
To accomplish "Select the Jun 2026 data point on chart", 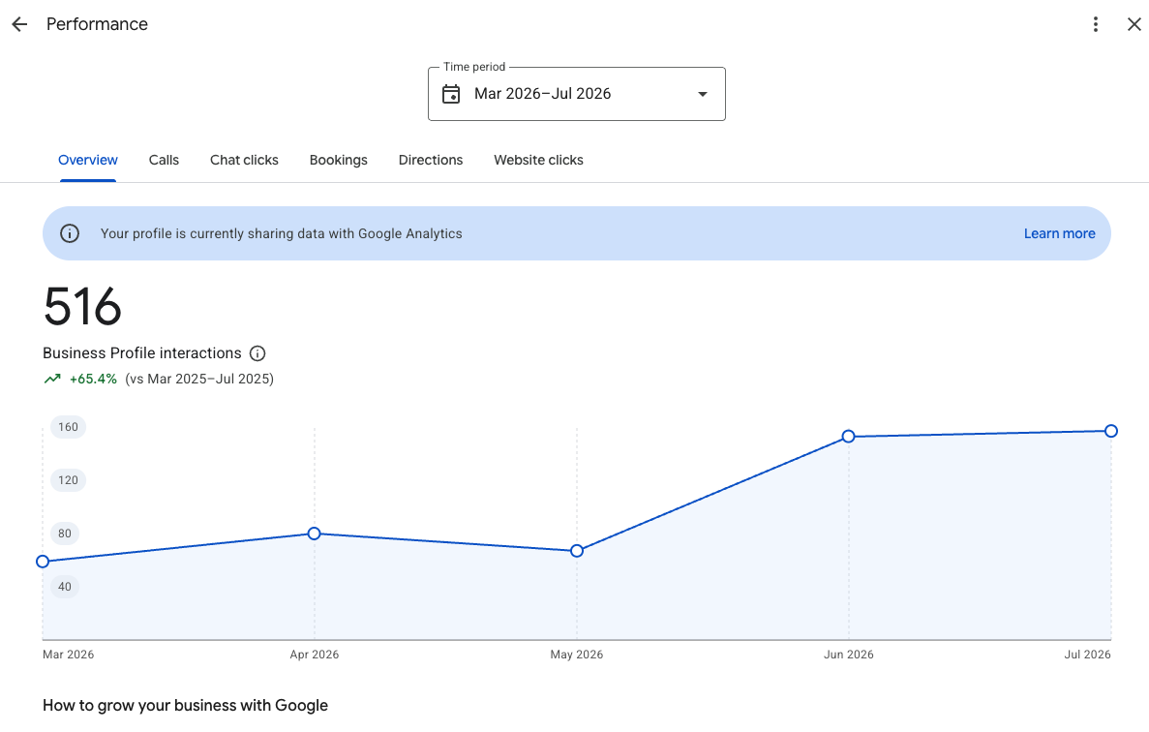I will pos(849,436).
